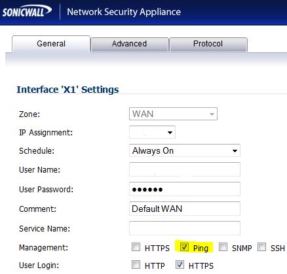
Task: Switch to the Advanced tab
Action: (x=130, y=44)
